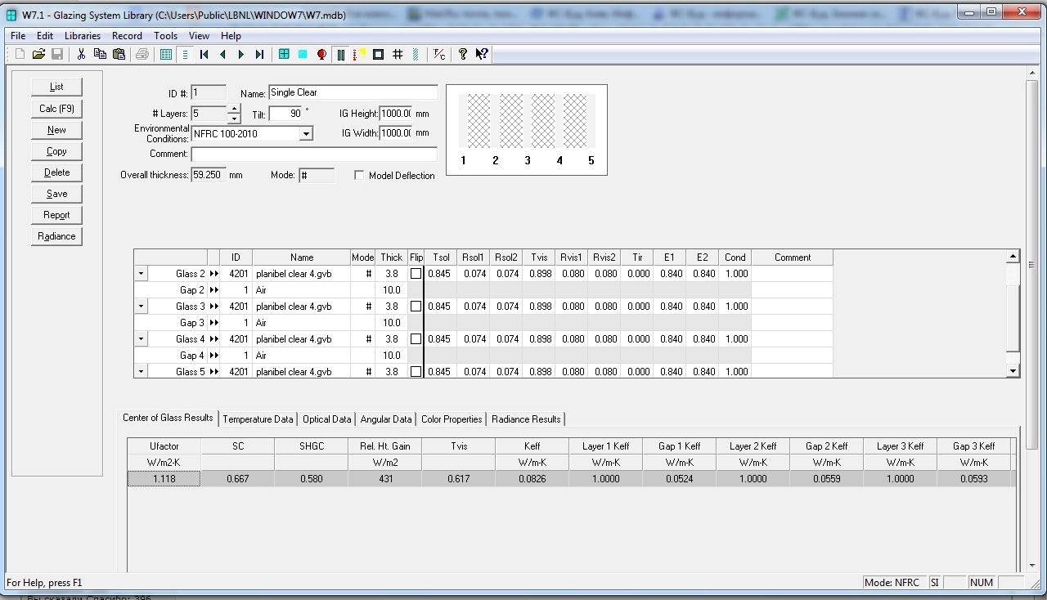Screen dimensions: 1047x600
Task: Expand the Glass 4 row dropdown arrow
Action: (142, 339)
